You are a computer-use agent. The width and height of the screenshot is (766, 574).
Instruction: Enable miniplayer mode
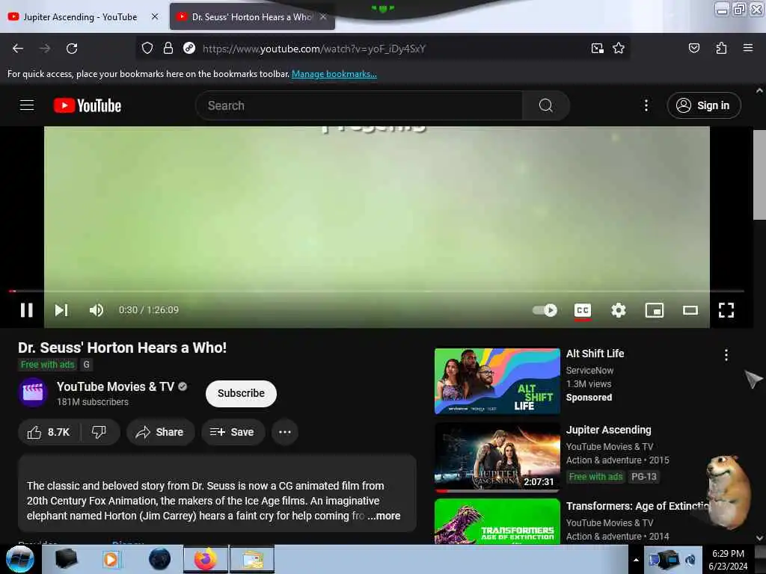tap(654, 310)
